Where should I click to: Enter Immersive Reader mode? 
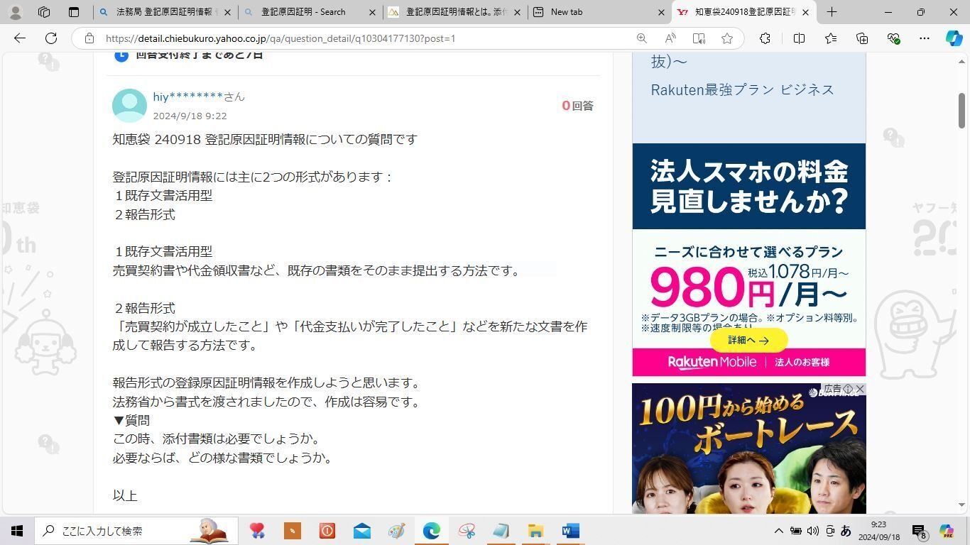(x=699, y=38)
